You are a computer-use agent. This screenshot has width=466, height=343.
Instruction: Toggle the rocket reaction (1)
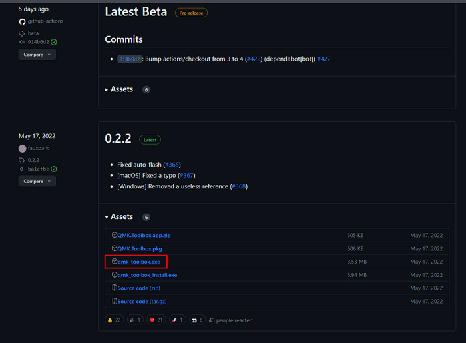click(x=178, y=320)
